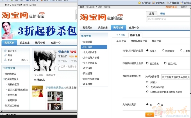This screenshot has width=191, height=118.
Task: Click the 淘宝网 logo in right window
Action: coord(93,17)
